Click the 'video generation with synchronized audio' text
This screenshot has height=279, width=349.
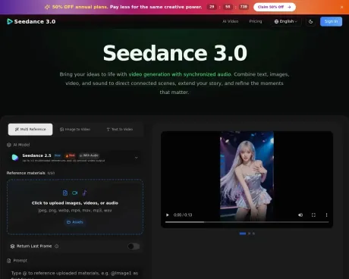coord(180,74)
